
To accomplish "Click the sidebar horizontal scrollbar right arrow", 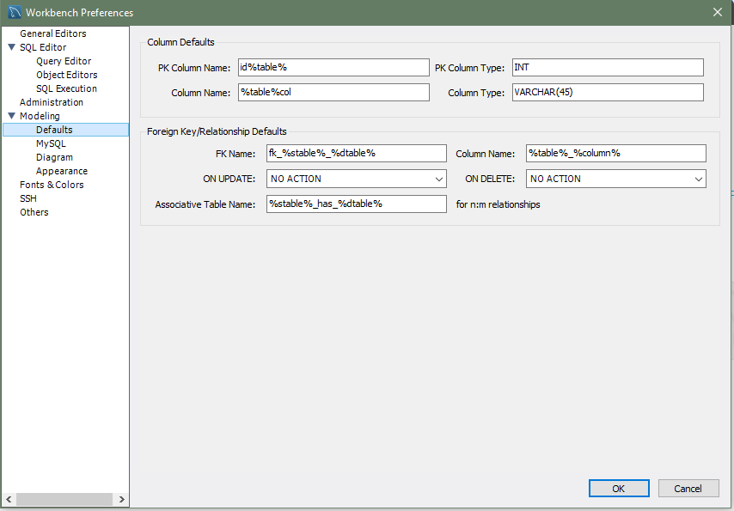I will (x=122, y=499).
